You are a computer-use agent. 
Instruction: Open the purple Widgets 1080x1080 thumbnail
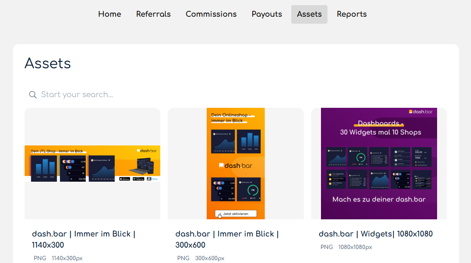(379, 164)
